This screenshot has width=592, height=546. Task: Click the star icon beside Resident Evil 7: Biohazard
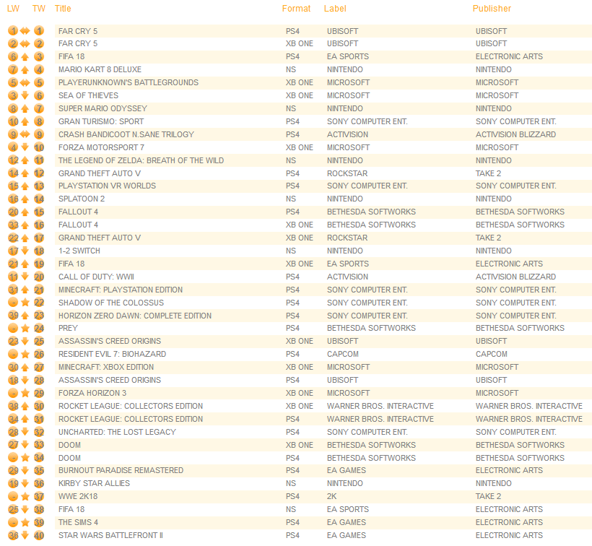point(25,355)
